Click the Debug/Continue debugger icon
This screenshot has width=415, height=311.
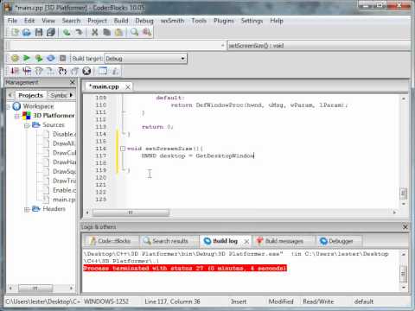(15, 71)
